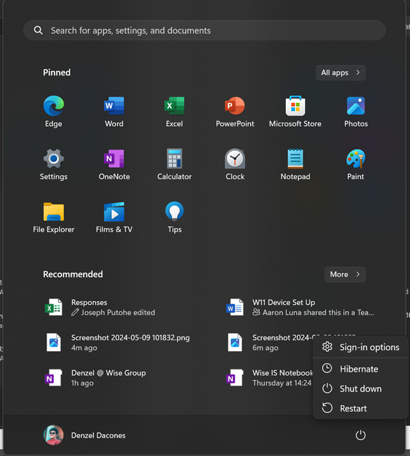Open the Microsoft Store
The height and width of the screenshot is (456, 410).
point(295,111)
